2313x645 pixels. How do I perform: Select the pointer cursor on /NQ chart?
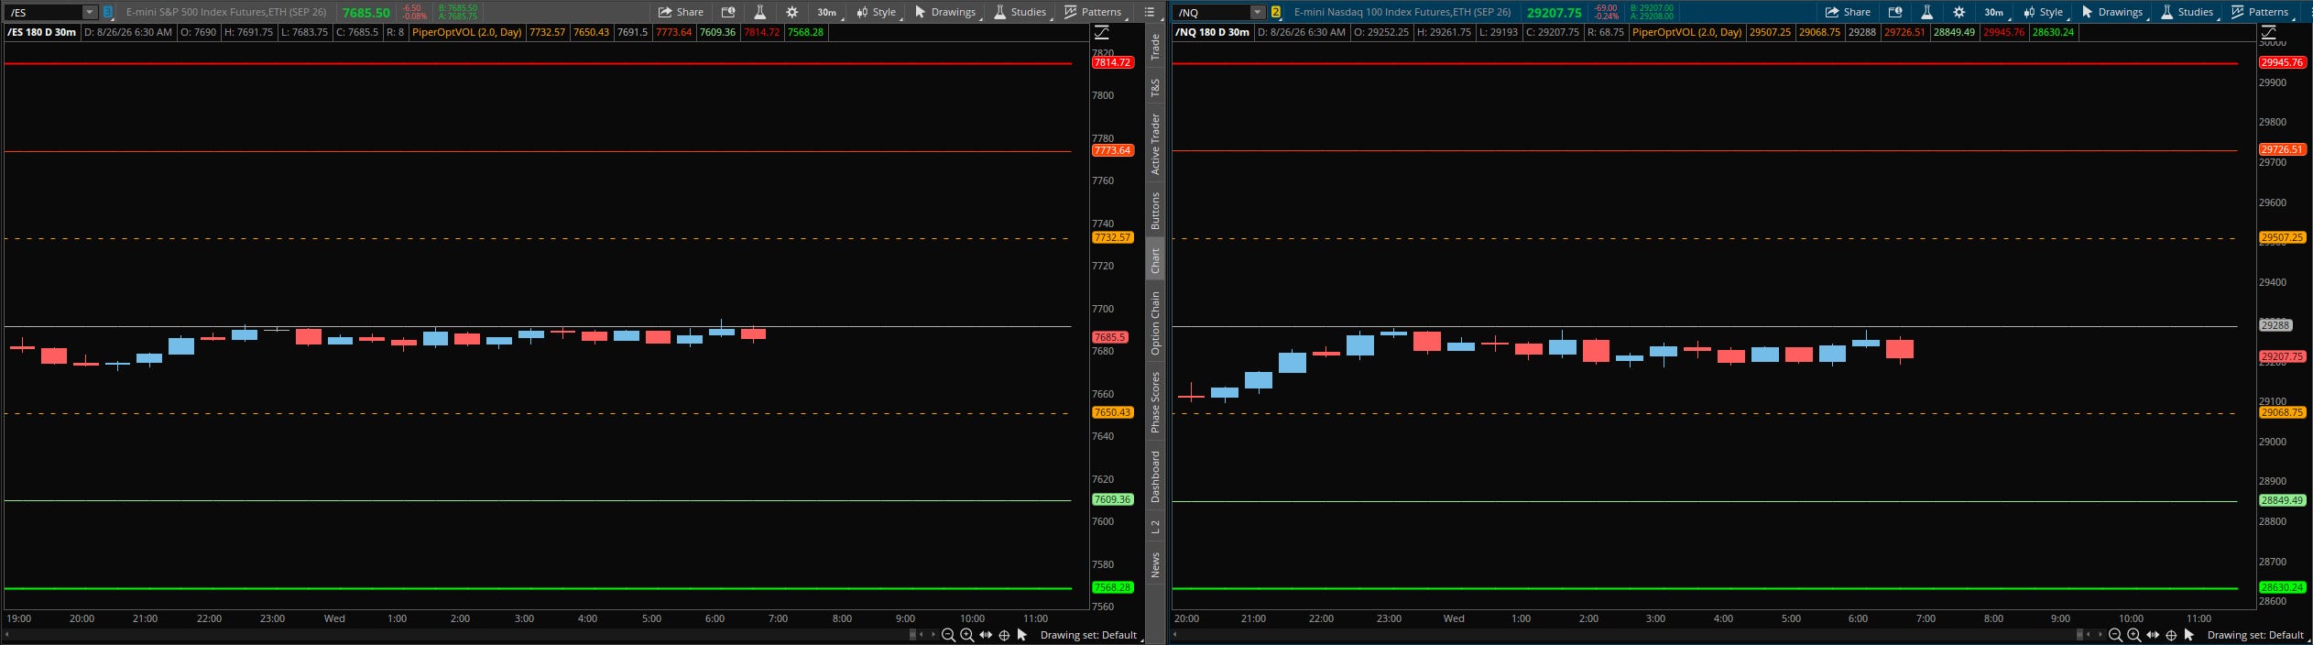[x=2189, y=635]
